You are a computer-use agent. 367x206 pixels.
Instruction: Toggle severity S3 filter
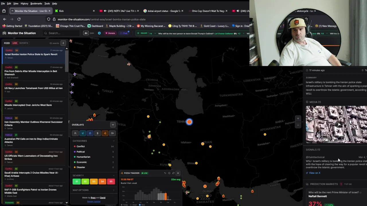94,181
